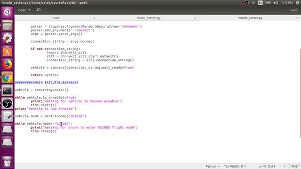This screenshot has width=301, height=169.
Task: Select the unsaved *mode_setter.py tab
Action: (250, 18)
